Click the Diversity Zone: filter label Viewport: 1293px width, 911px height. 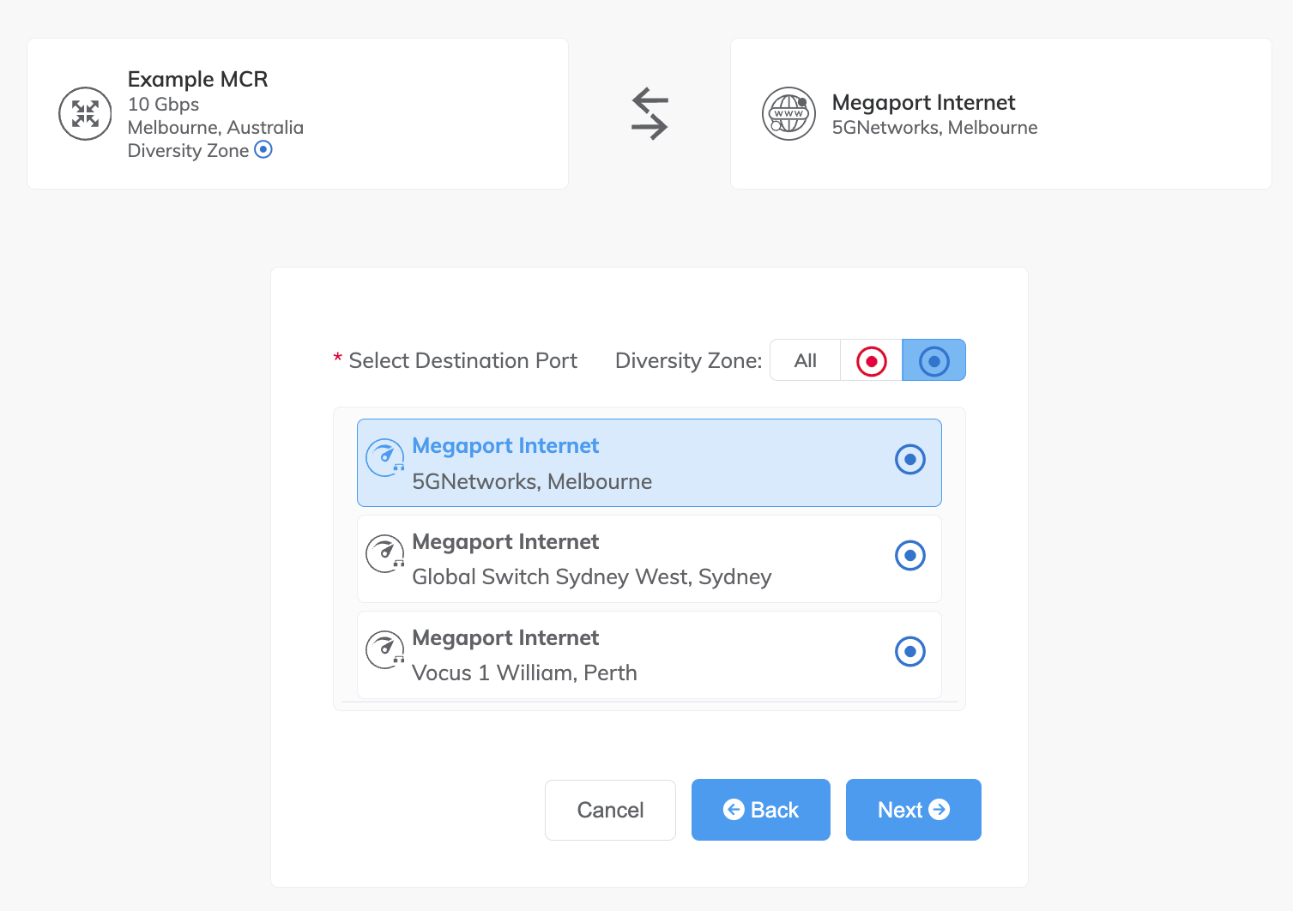688,360
